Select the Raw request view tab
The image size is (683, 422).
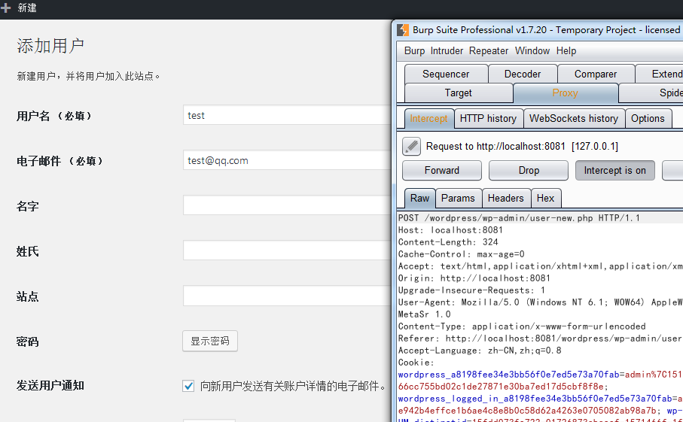coord(420,199)
